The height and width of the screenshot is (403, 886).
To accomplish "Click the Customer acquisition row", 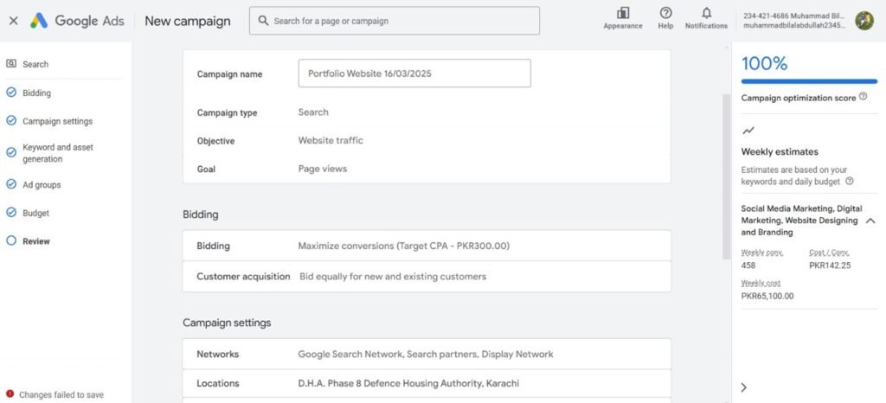I will click(427, 277).
